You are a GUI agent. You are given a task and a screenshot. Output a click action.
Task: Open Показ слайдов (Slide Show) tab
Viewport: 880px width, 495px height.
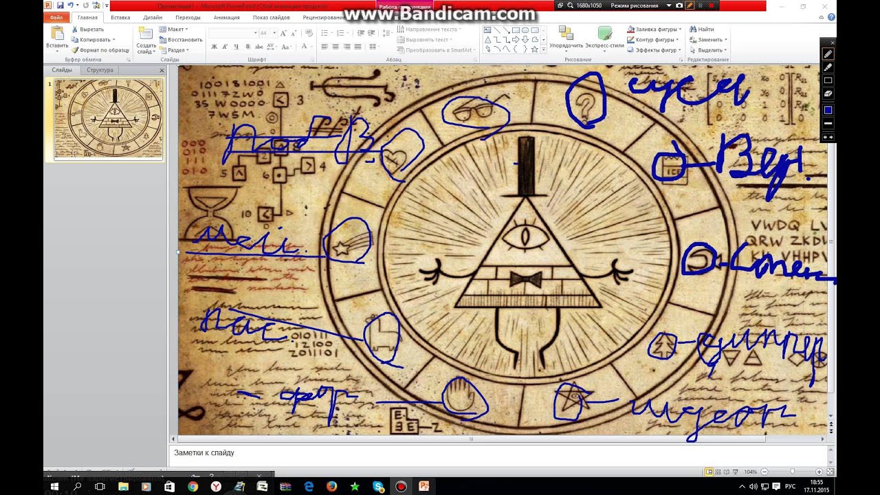click(x=271, y=17)
